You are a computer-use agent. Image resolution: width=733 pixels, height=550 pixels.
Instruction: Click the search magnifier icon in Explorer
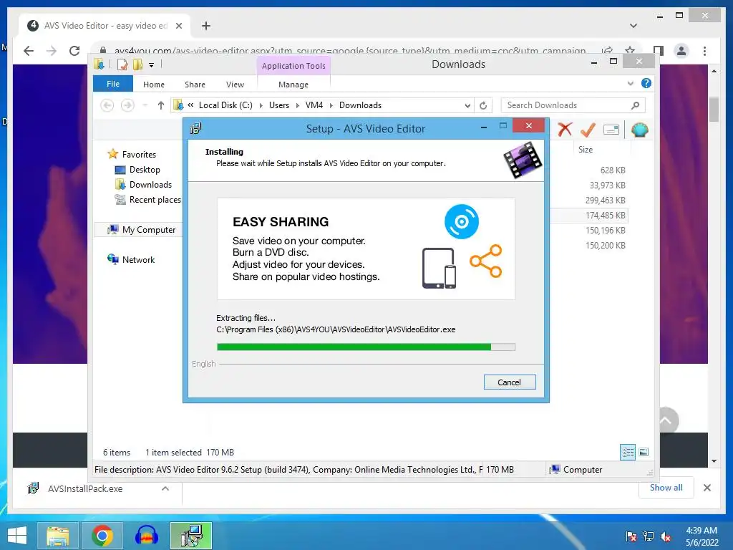[x=636, y=105]
